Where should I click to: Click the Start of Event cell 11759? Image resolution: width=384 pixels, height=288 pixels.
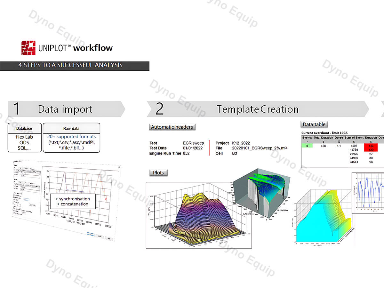pos(354,150)
